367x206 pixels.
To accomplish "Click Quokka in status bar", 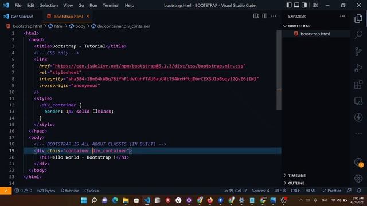I will tap(91, 191).
